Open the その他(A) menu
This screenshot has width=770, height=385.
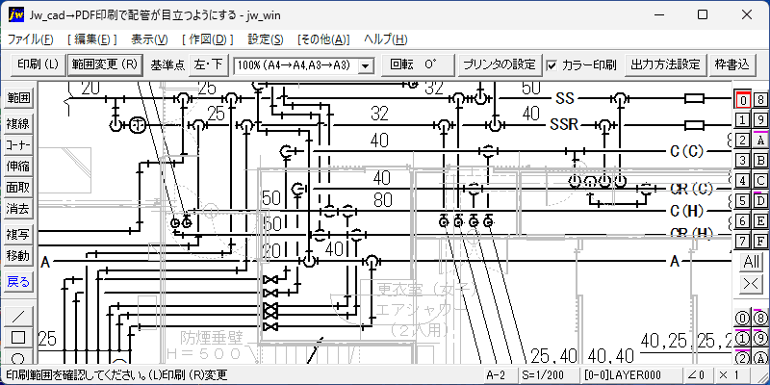(323, 39)
